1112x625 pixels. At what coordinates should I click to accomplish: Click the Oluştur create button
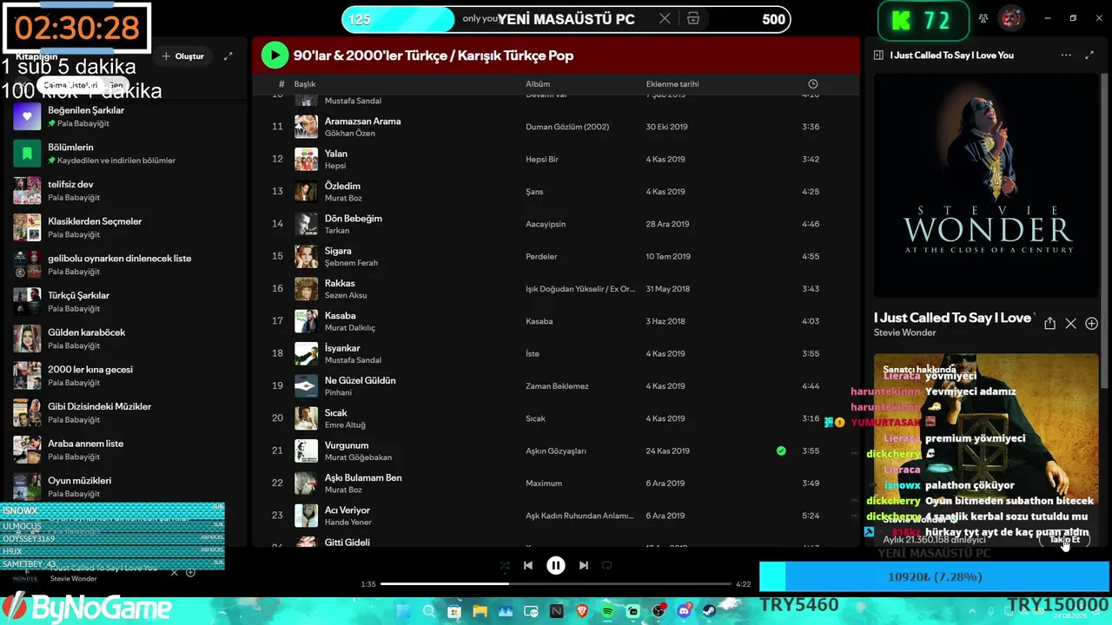click(182, 56)
